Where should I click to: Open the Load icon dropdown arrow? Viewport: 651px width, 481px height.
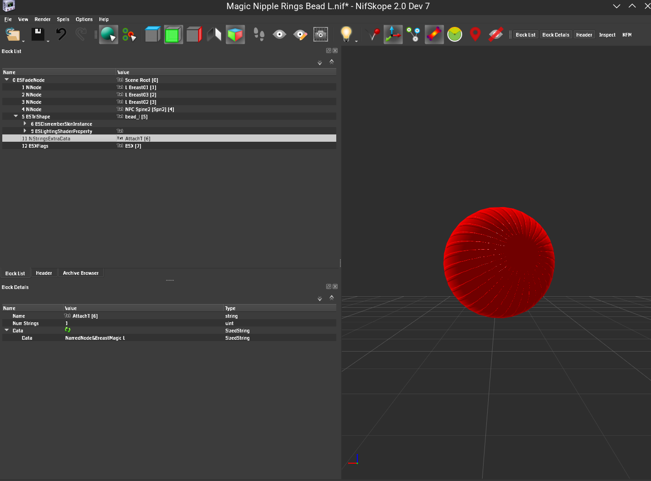click(x=23, y=42)
